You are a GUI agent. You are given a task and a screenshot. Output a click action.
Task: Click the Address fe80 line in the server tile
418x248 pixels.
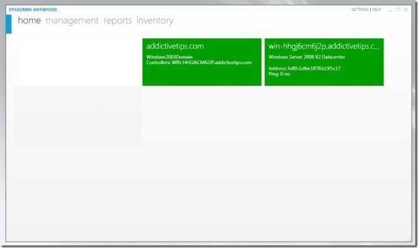coord(305,68)
